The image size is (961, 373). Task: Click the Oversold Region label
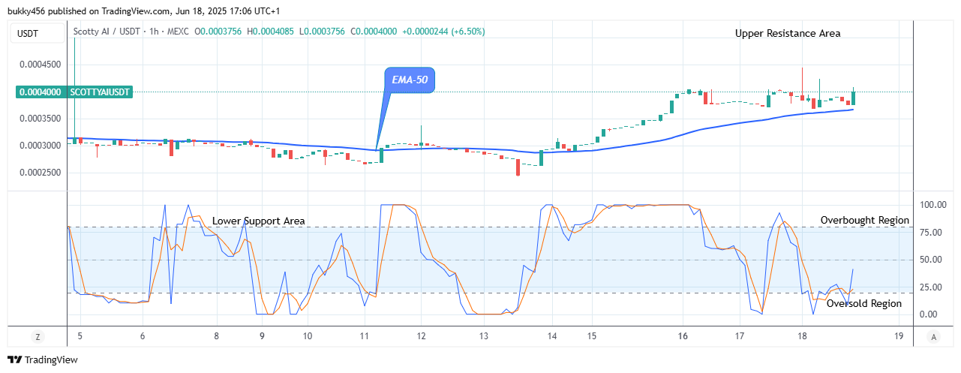[864, 303]
